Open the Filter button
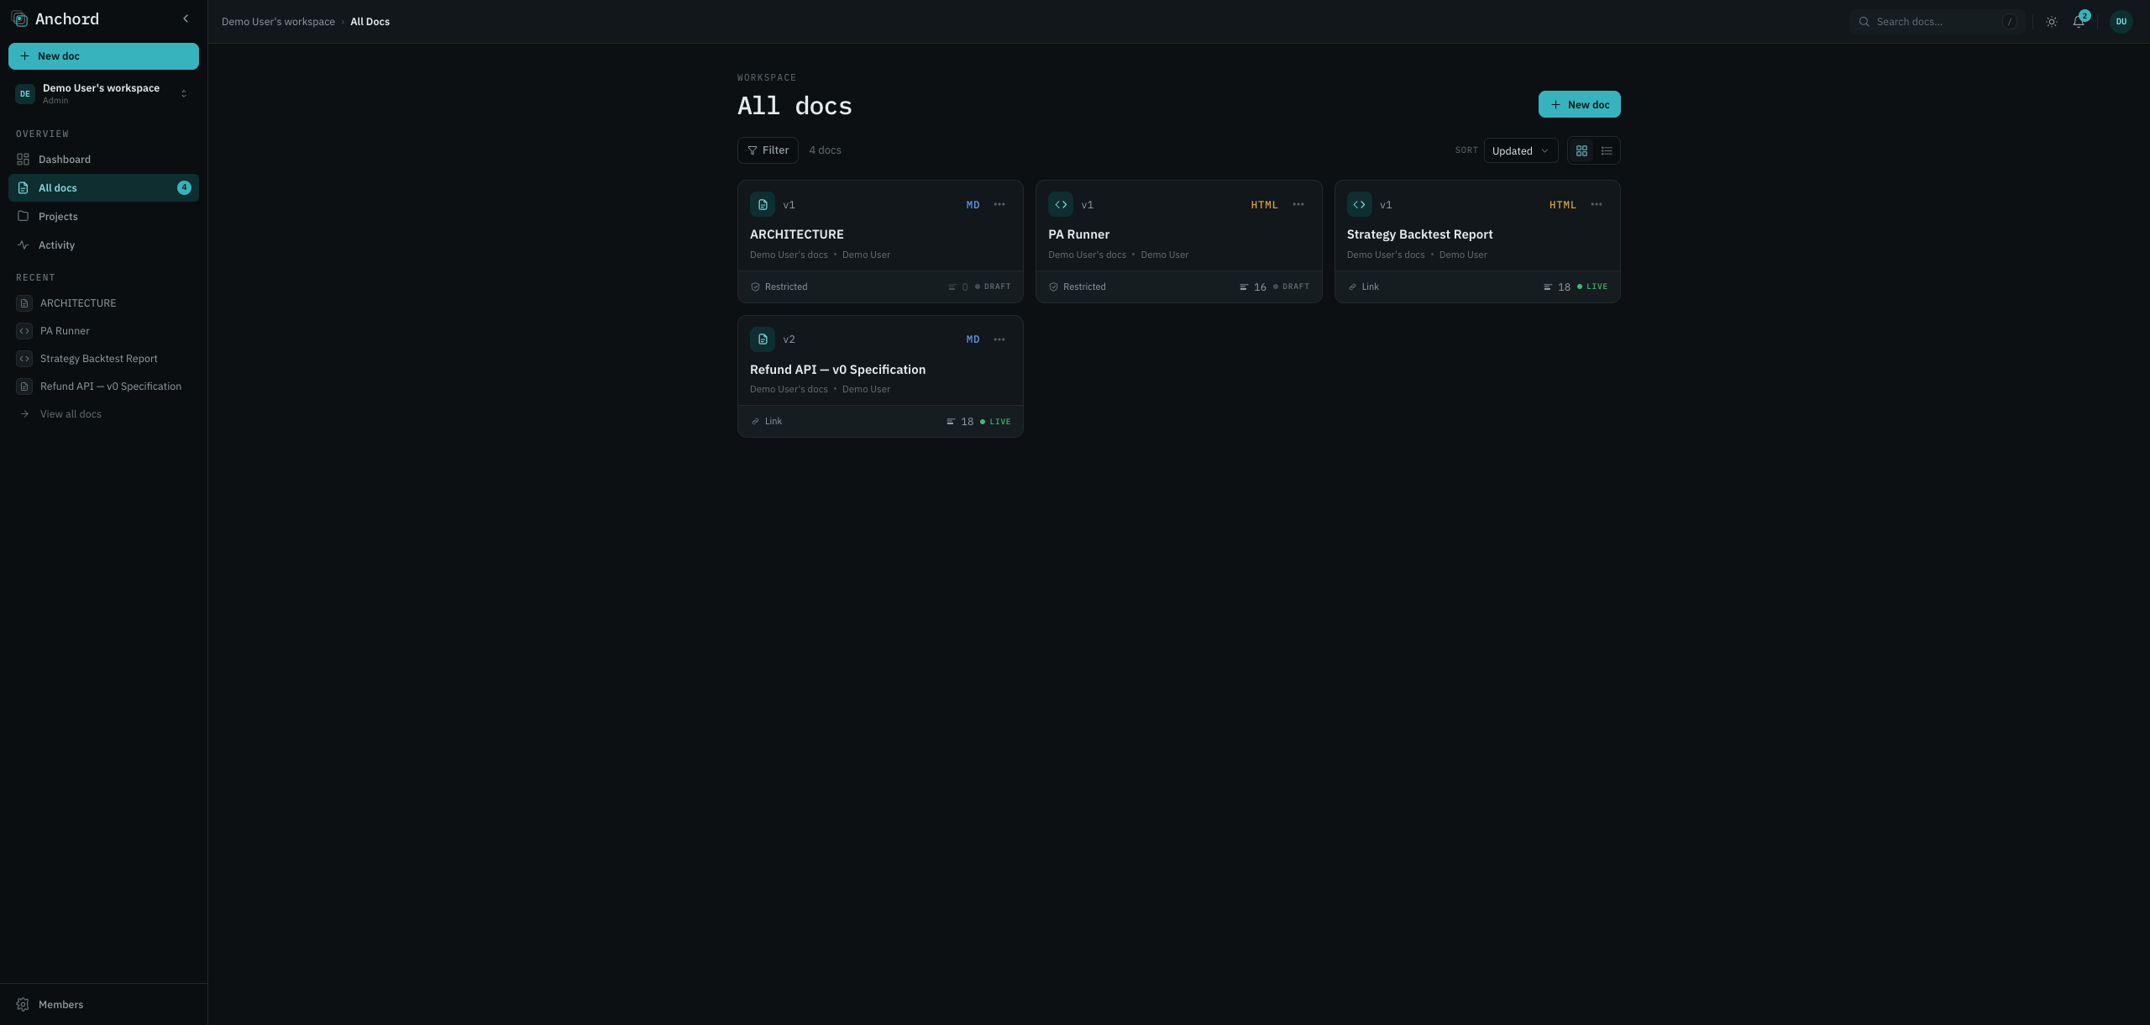This screenshot has width=2150, height=1025. [768, 150]
